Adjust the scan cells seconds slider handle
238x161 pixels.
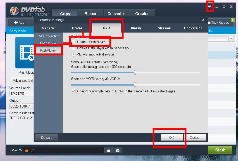[x=135, y=73]
